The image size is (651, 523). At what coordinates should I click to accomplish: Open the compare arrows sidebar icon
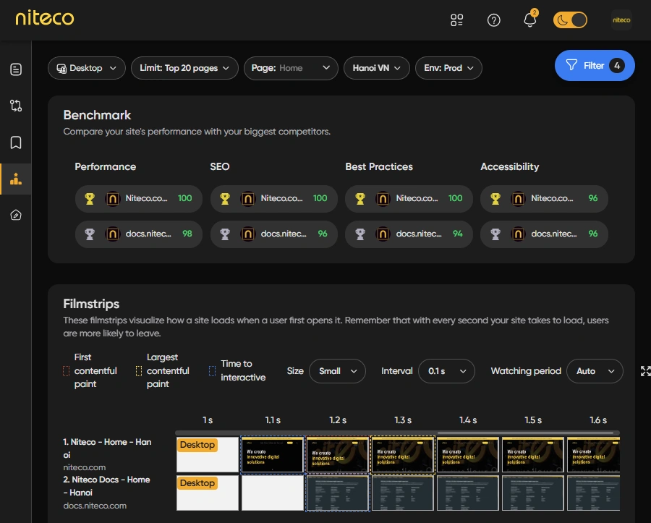coord(16,106)
